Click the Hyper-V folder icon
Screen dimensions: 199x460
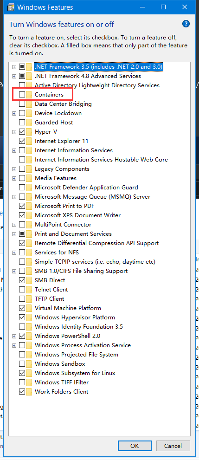pyautogui.click(x=29, y=132)
